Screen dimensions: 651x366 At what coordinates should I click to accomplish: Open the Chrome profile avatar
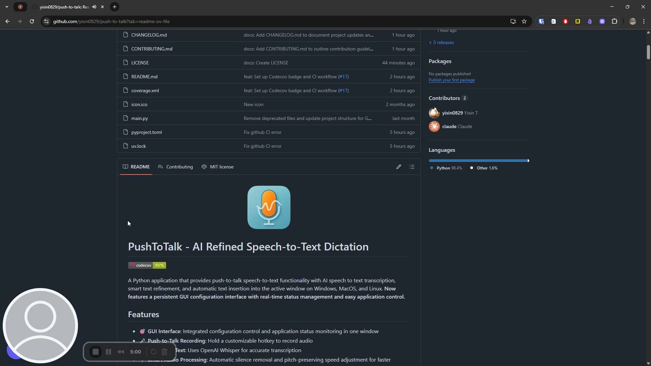click(633, 21)
